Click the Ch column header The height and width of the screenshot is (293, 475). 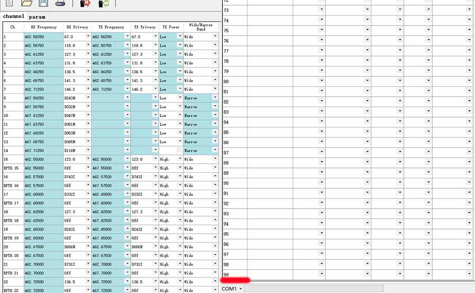coord(13,27)
